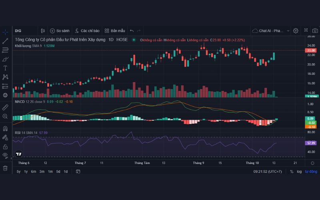This screenshot has height=200, width=320.
Task: Select the 6m time range
Action: click(x=34, y=172)
